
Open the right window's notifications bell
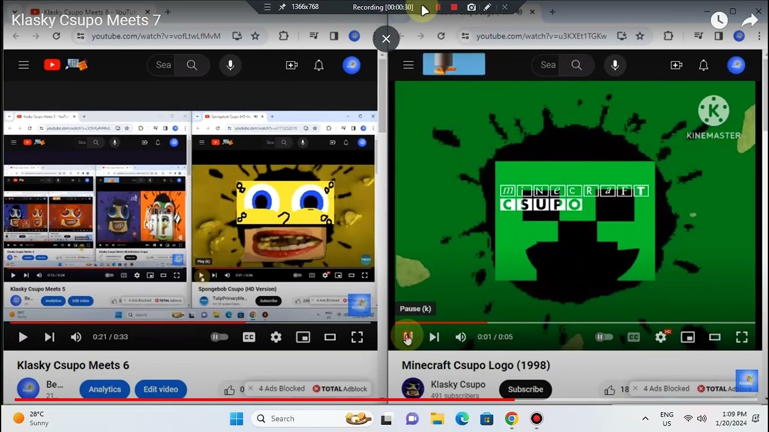[704, 65]
